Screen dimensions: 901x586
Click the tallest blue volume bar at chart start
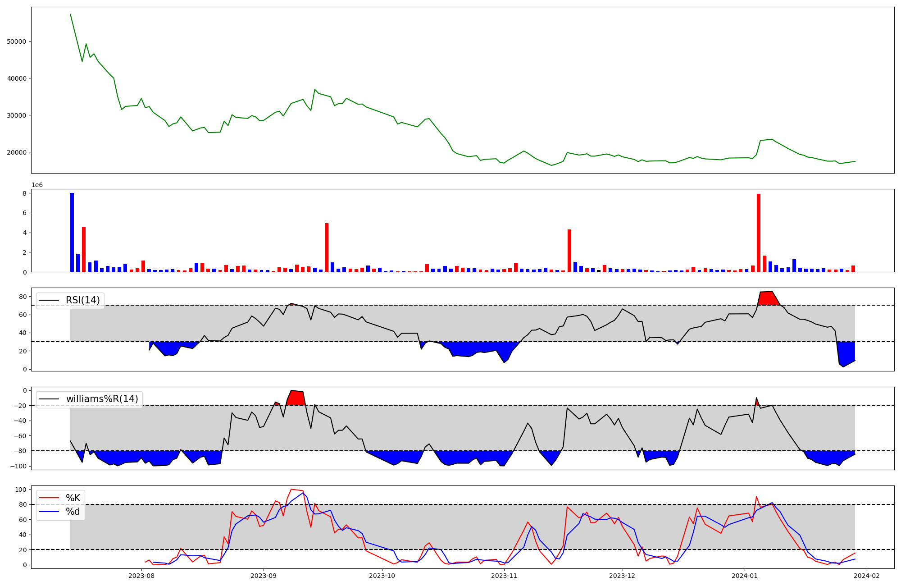click(x=72, y=233)
